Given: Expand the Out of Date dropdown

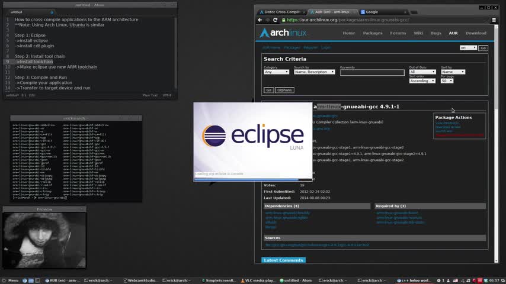Looking at the screenshot, I should 422,72.
